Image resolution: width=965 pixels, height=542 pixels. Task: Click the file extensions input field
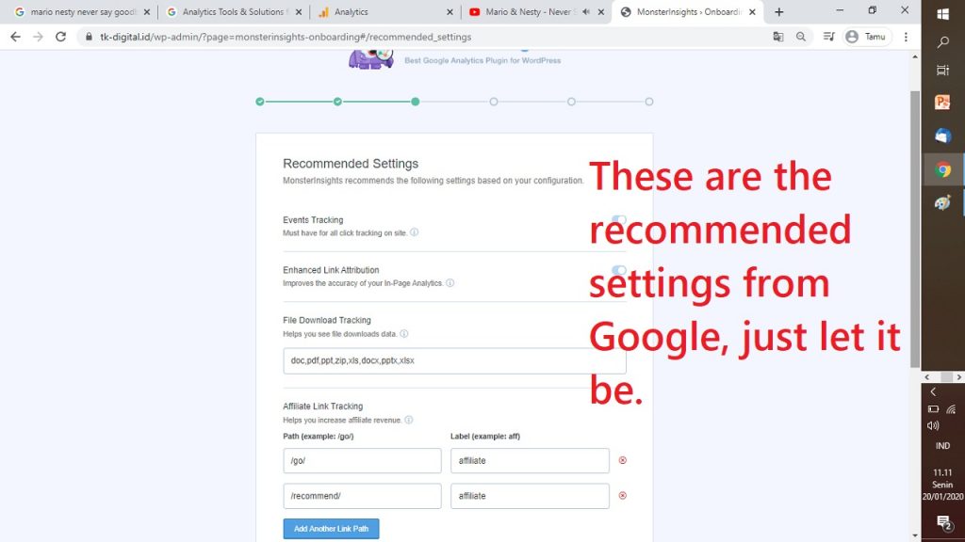click(454, 361)
